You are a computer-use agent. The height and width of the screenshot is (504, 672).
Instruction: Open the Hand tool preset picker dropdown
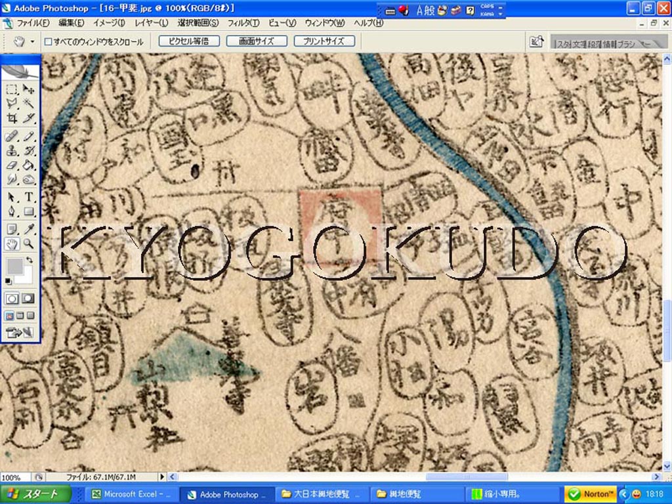pyautogui.click(x=32, y=41)
